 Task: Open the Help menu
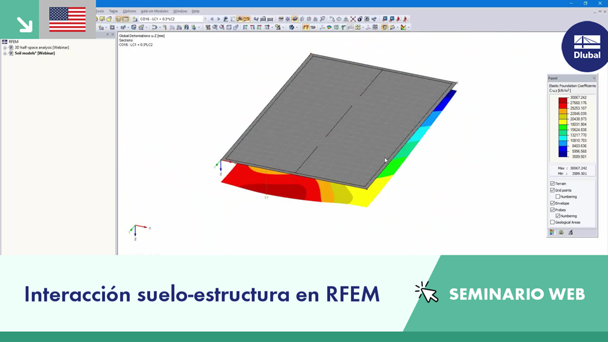pos(195,11)
